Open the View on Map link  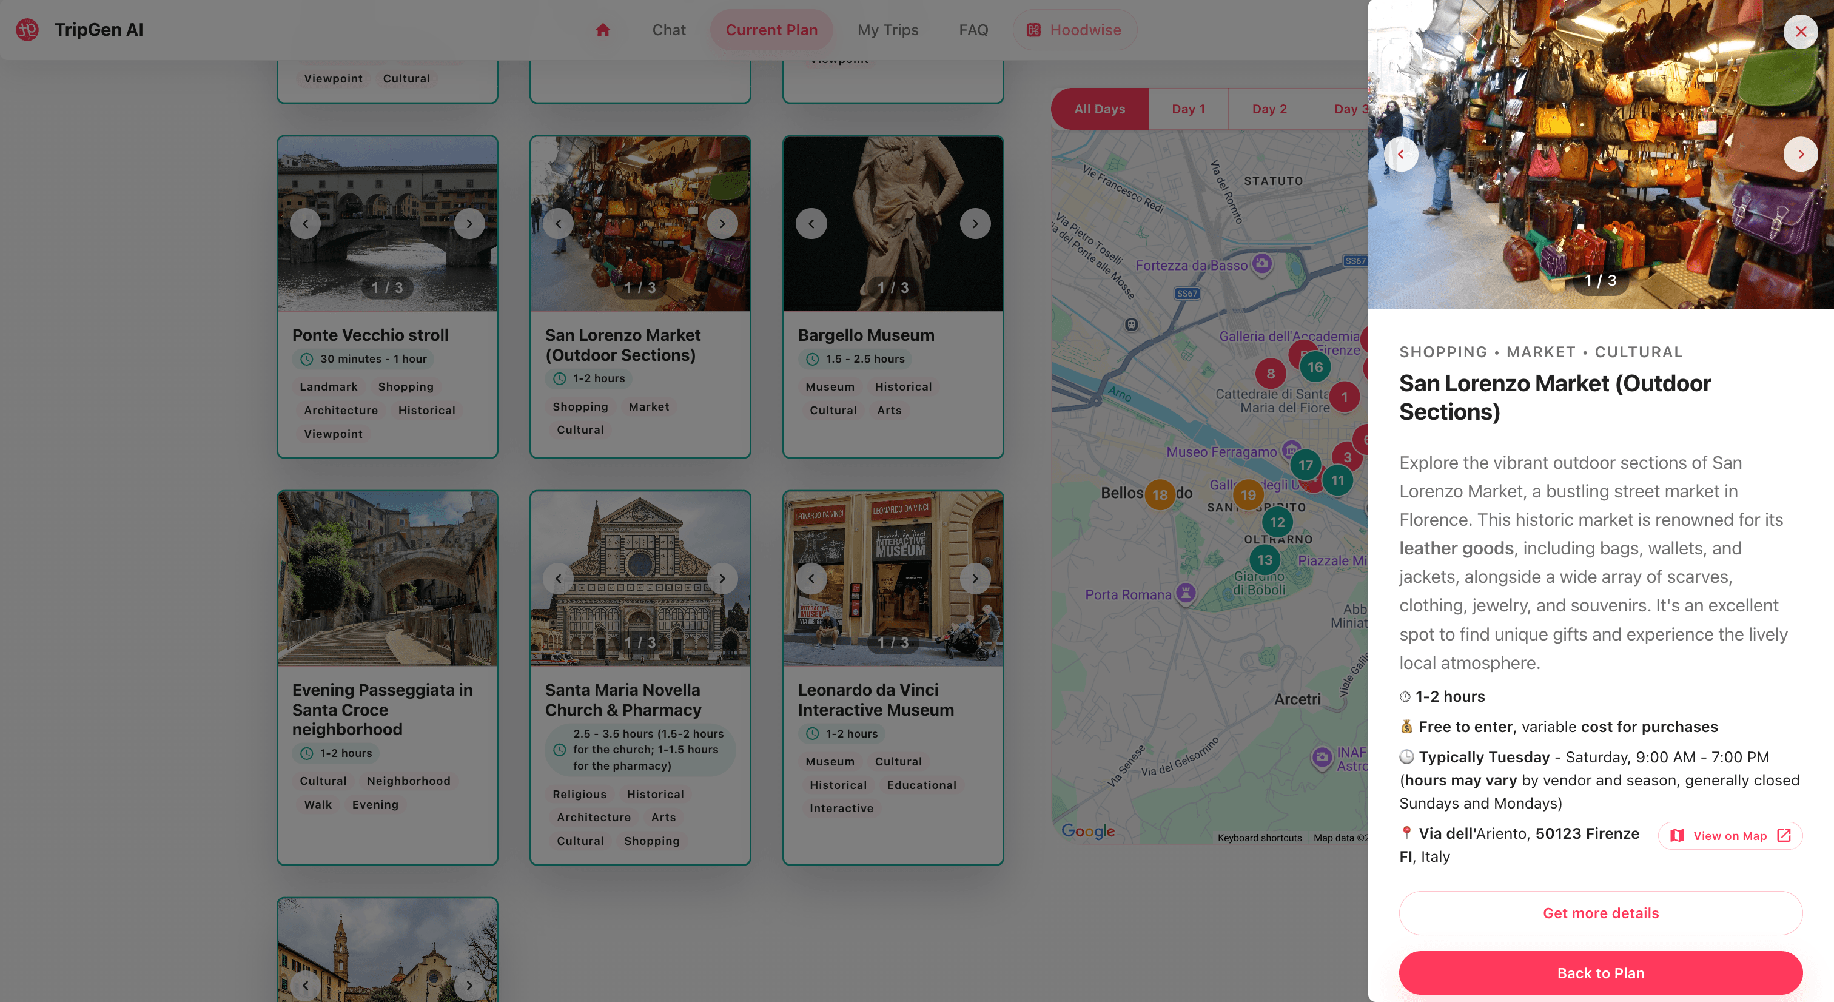click(x=1730, y=835)
